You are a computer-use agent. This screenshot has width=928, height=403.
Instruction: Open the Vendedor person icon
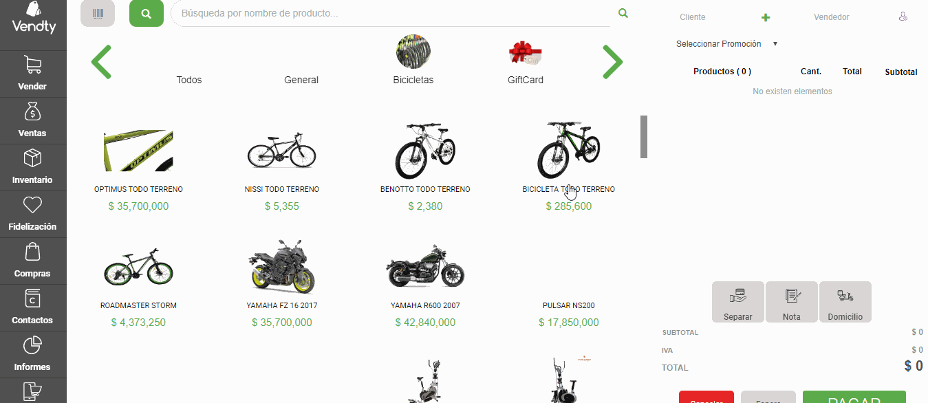903,16
